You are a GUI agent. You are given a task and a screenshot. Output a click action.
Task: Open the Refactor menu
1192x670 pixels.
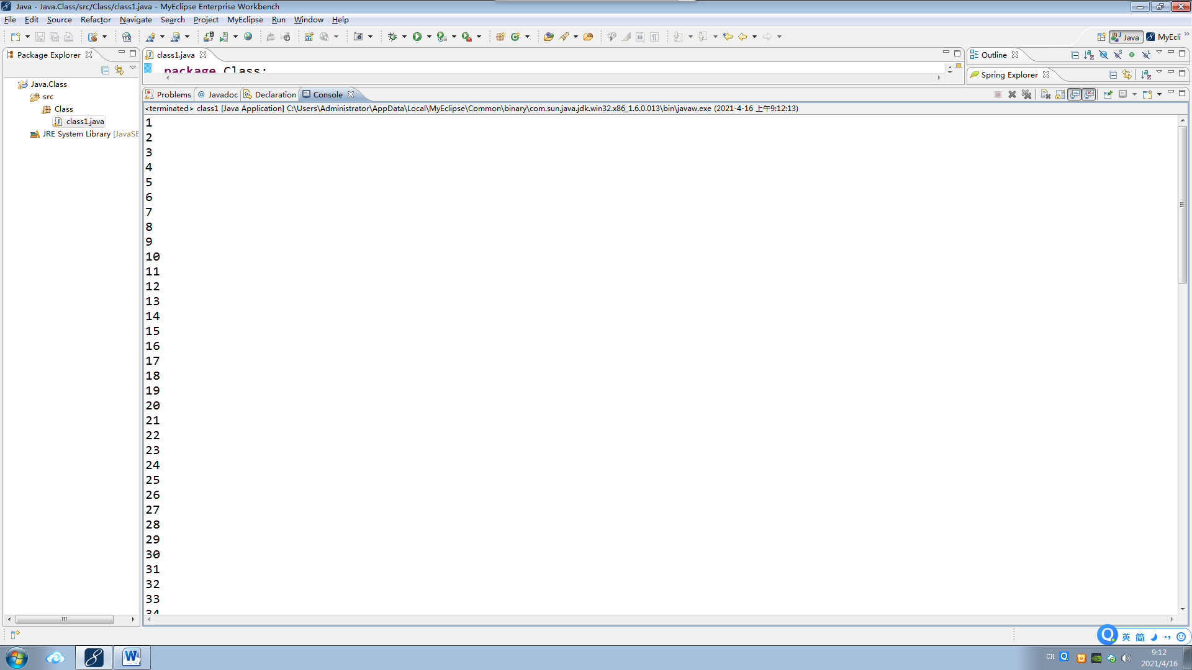pos(96,20)
